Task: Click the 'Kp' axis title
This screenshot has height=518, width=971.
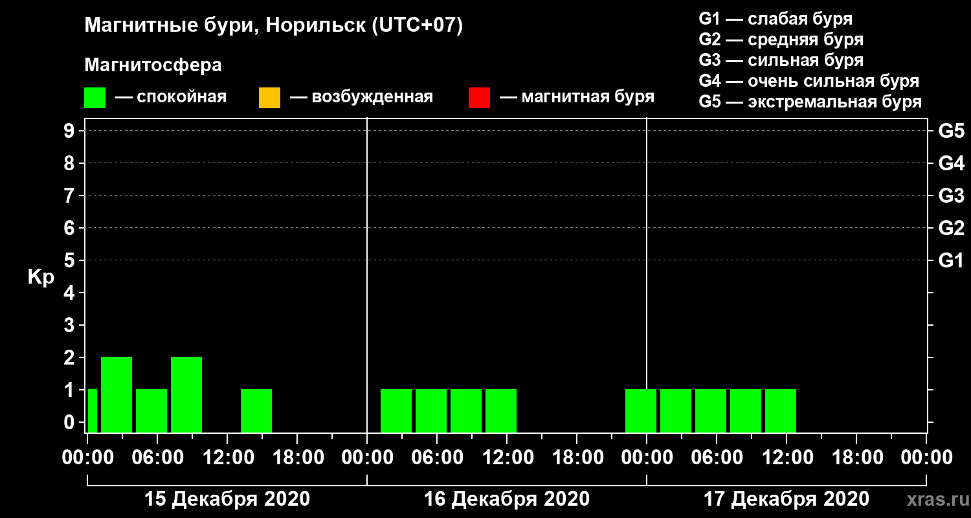Action: [x=41, y=277]
